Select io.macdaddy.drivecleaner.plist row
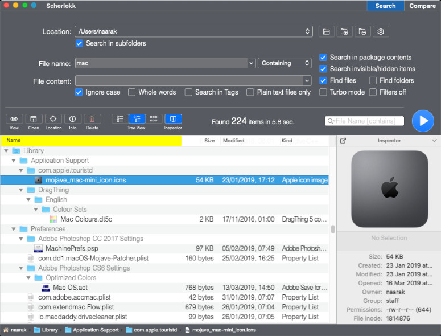 tap(164, 317)
